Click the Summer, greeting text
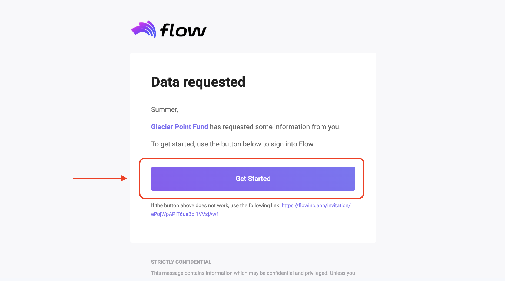Viewport: 505px width, 281px height. (x=164, y=109)
